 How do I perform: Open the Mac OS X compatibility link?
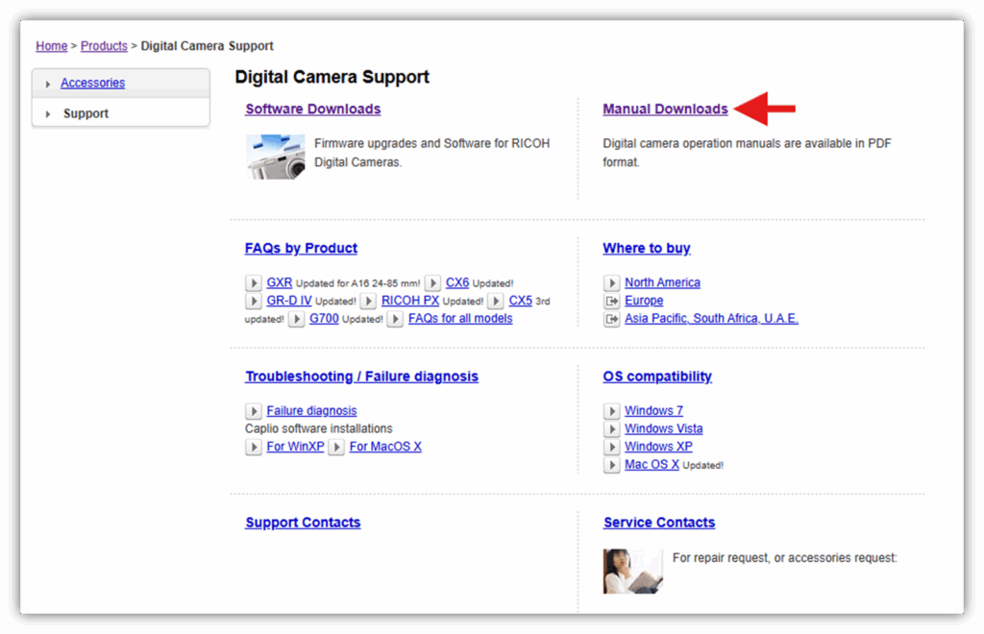pyautogui.click(x=652, y=464)
